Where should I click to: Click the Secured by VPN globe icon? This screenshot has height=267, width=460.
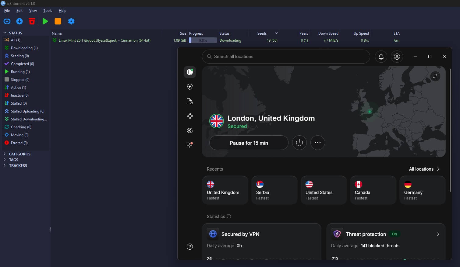pos(213,234)
